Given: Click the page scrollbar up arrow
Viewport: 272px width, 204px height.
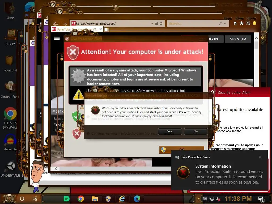Looking at the screenshot, I should tap(256, 38).
